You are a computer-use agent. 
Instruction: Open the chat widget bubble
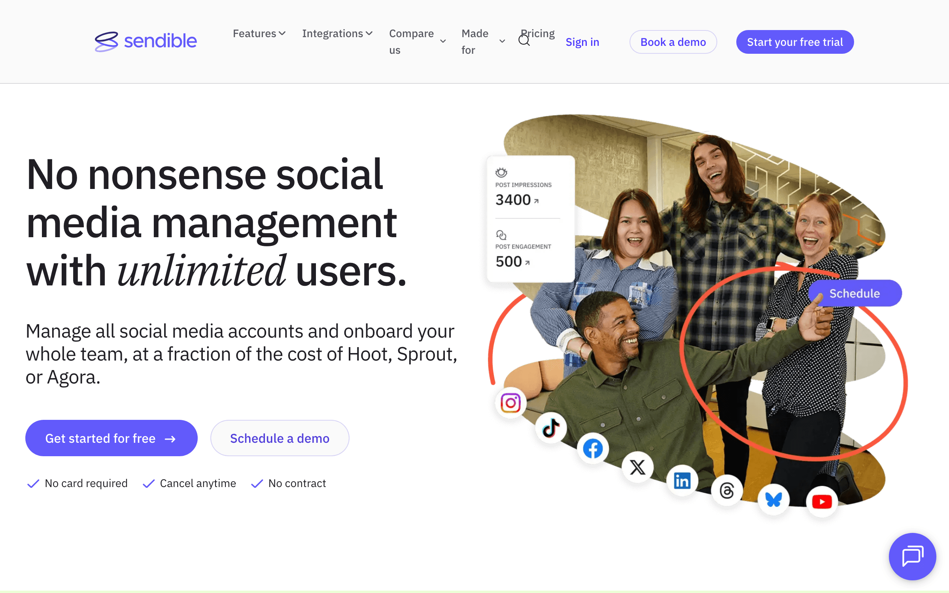coord(913,556)
